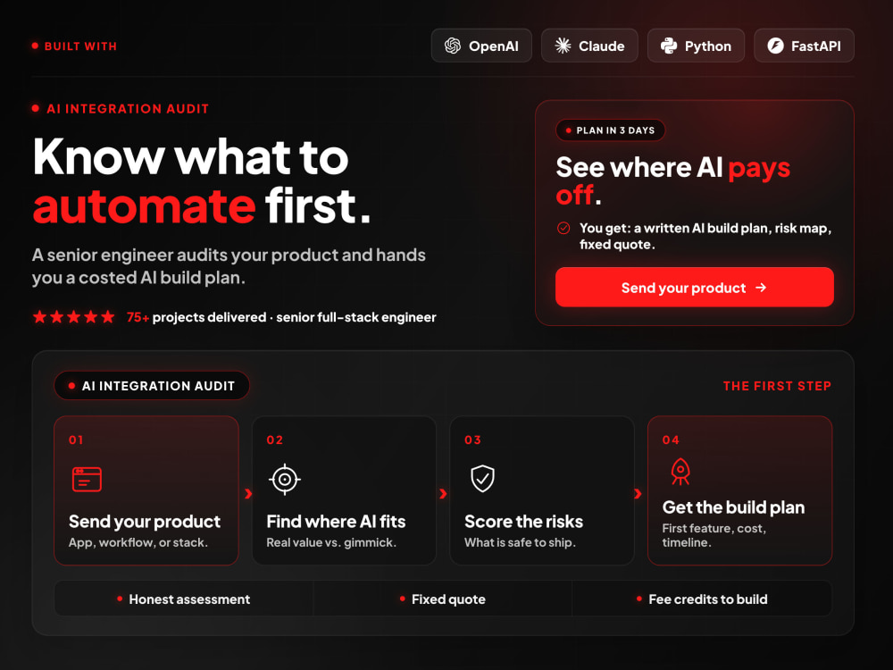Open the Get the build plan card
The height and width of the screenshot is (670, 893).
(739, 490)
